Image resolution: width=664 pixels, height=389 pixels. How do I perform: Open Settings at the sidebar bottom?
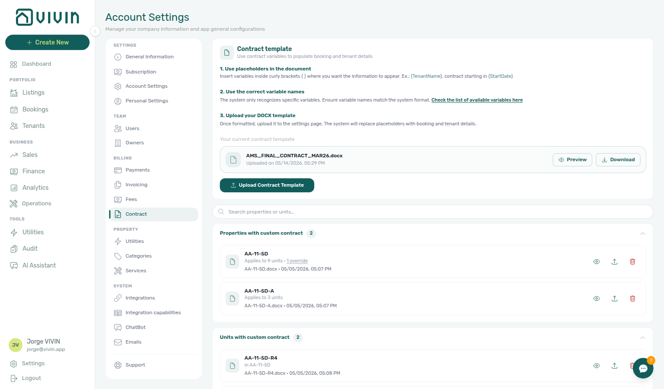pos(27,363)
